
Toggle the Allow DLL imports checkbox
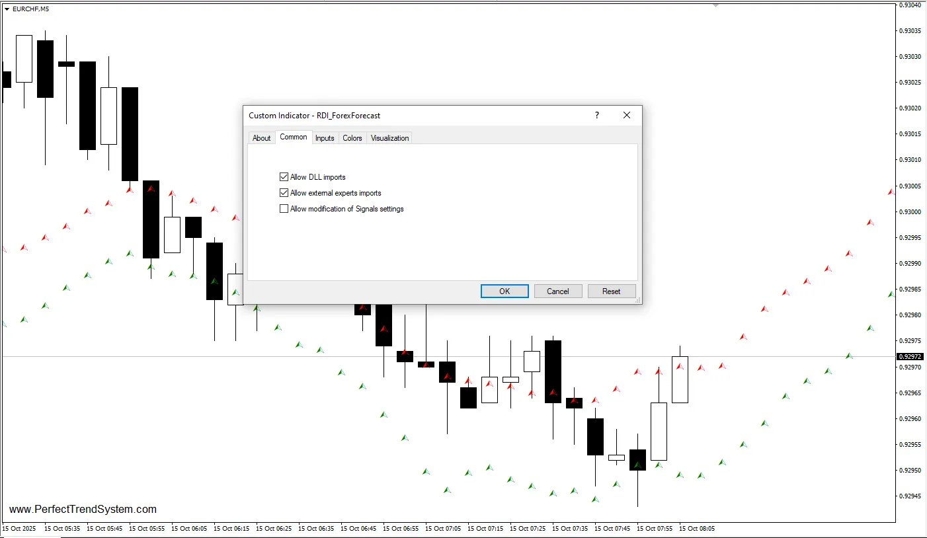point(284,177)
